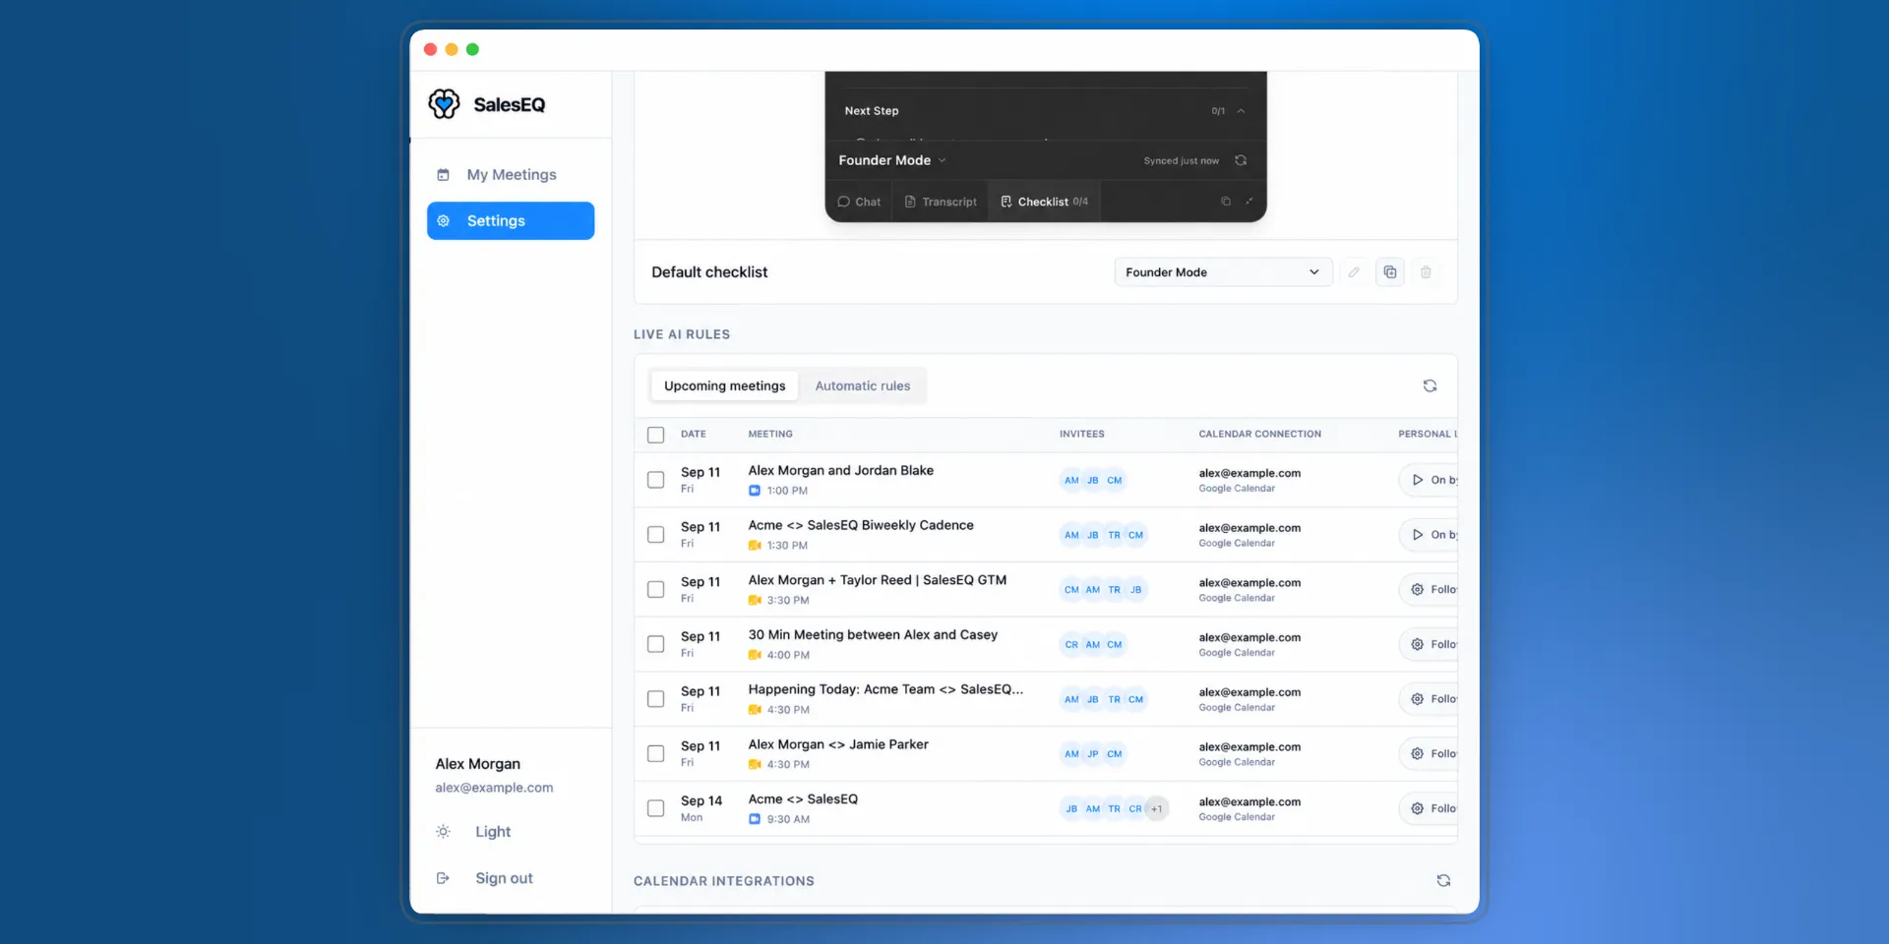
Task: Open the Default checklist Founder Mode dropdown
Action: (x=1223, y=272)
